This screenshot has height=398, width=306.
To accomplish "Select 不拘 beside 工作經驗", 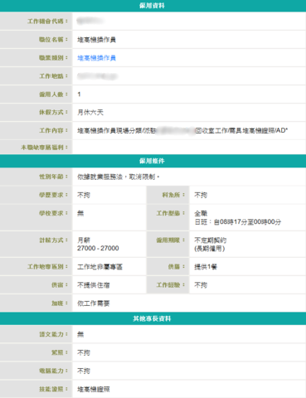I will tap(201, 285).
